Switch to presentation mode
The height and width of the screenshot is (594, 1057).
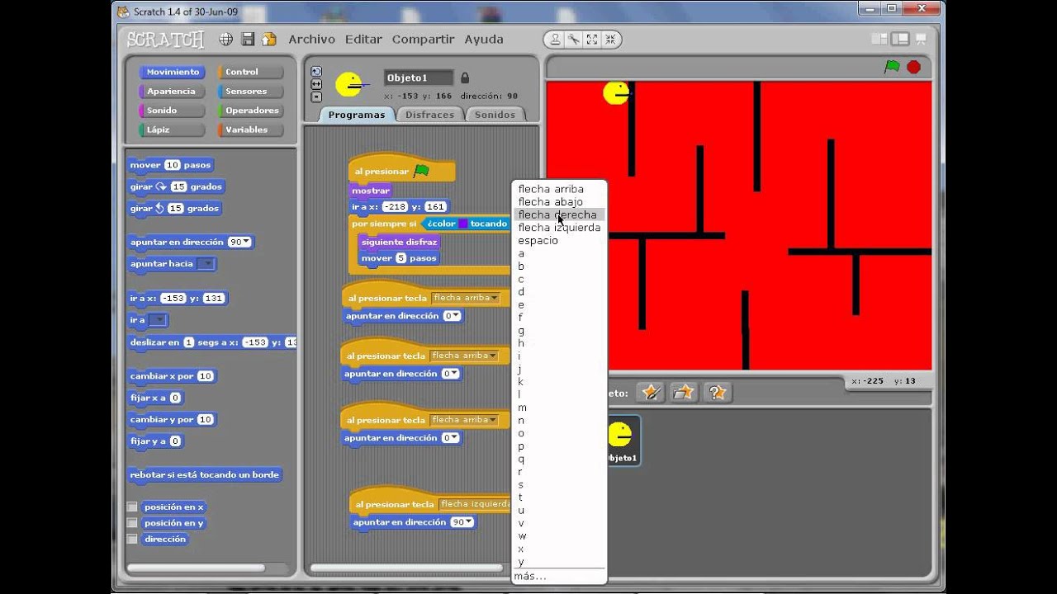tap(921, 39)
